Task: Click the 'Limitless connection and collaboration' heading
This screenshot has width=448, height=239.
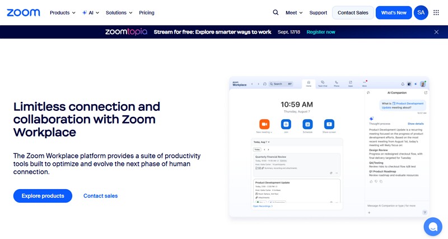Action: tap(87, 119)
